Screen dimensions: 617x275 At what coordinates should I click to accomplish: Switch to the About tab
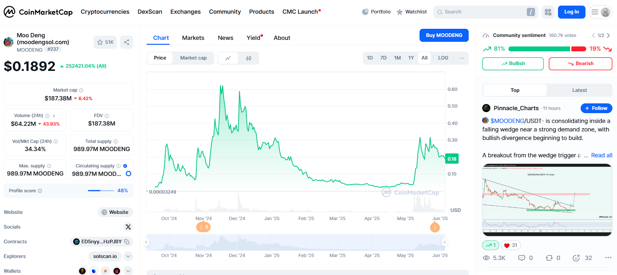click(x=282, y=38)
